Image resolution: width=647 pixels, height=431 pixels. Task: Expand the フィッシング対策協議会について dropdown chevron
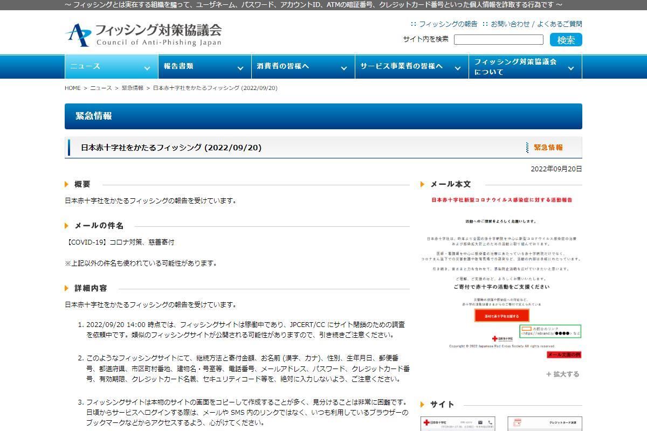(571, 68)
